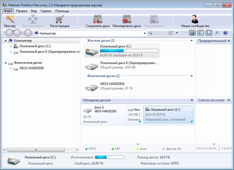Expand VBOX HARDDISK tree node
Screen dimensions: 234x170
[11, 68]
